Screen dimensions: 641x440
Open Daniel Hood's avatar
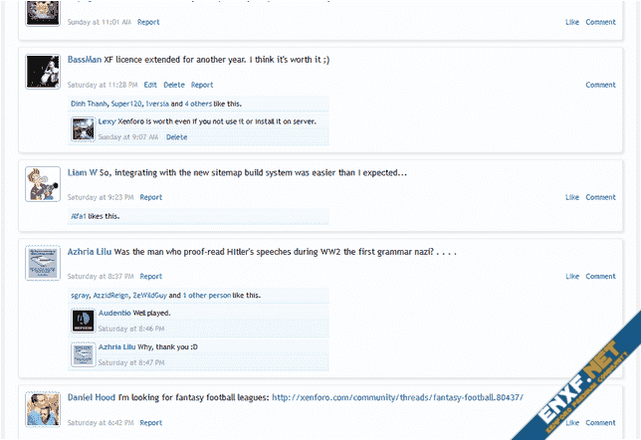tap(41, 409)
